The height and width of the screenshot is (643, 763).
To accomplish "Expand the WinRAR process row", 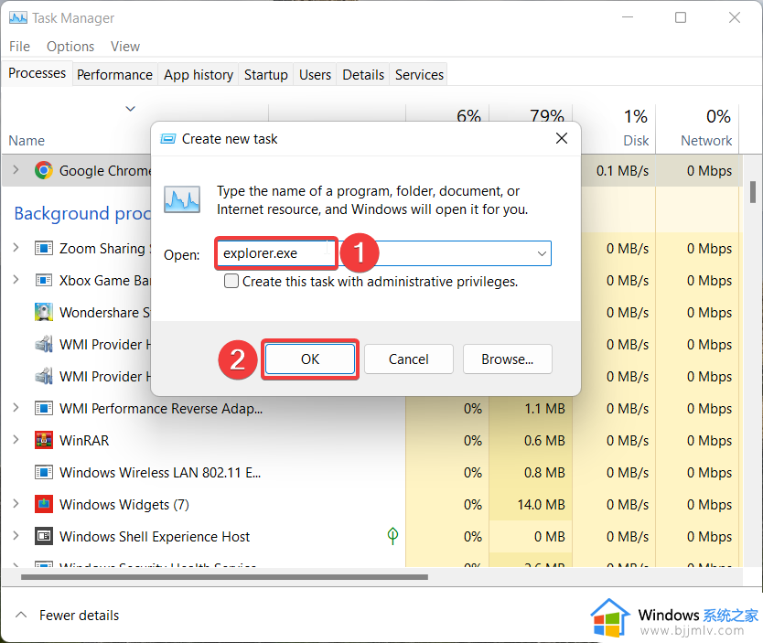I will click(x=16, y=440).
